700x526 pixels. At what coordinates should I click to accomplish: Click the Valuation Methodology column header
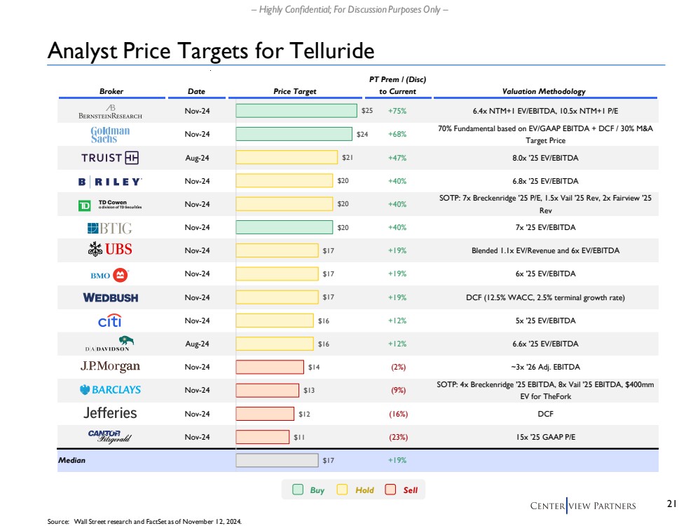[544, 92]
